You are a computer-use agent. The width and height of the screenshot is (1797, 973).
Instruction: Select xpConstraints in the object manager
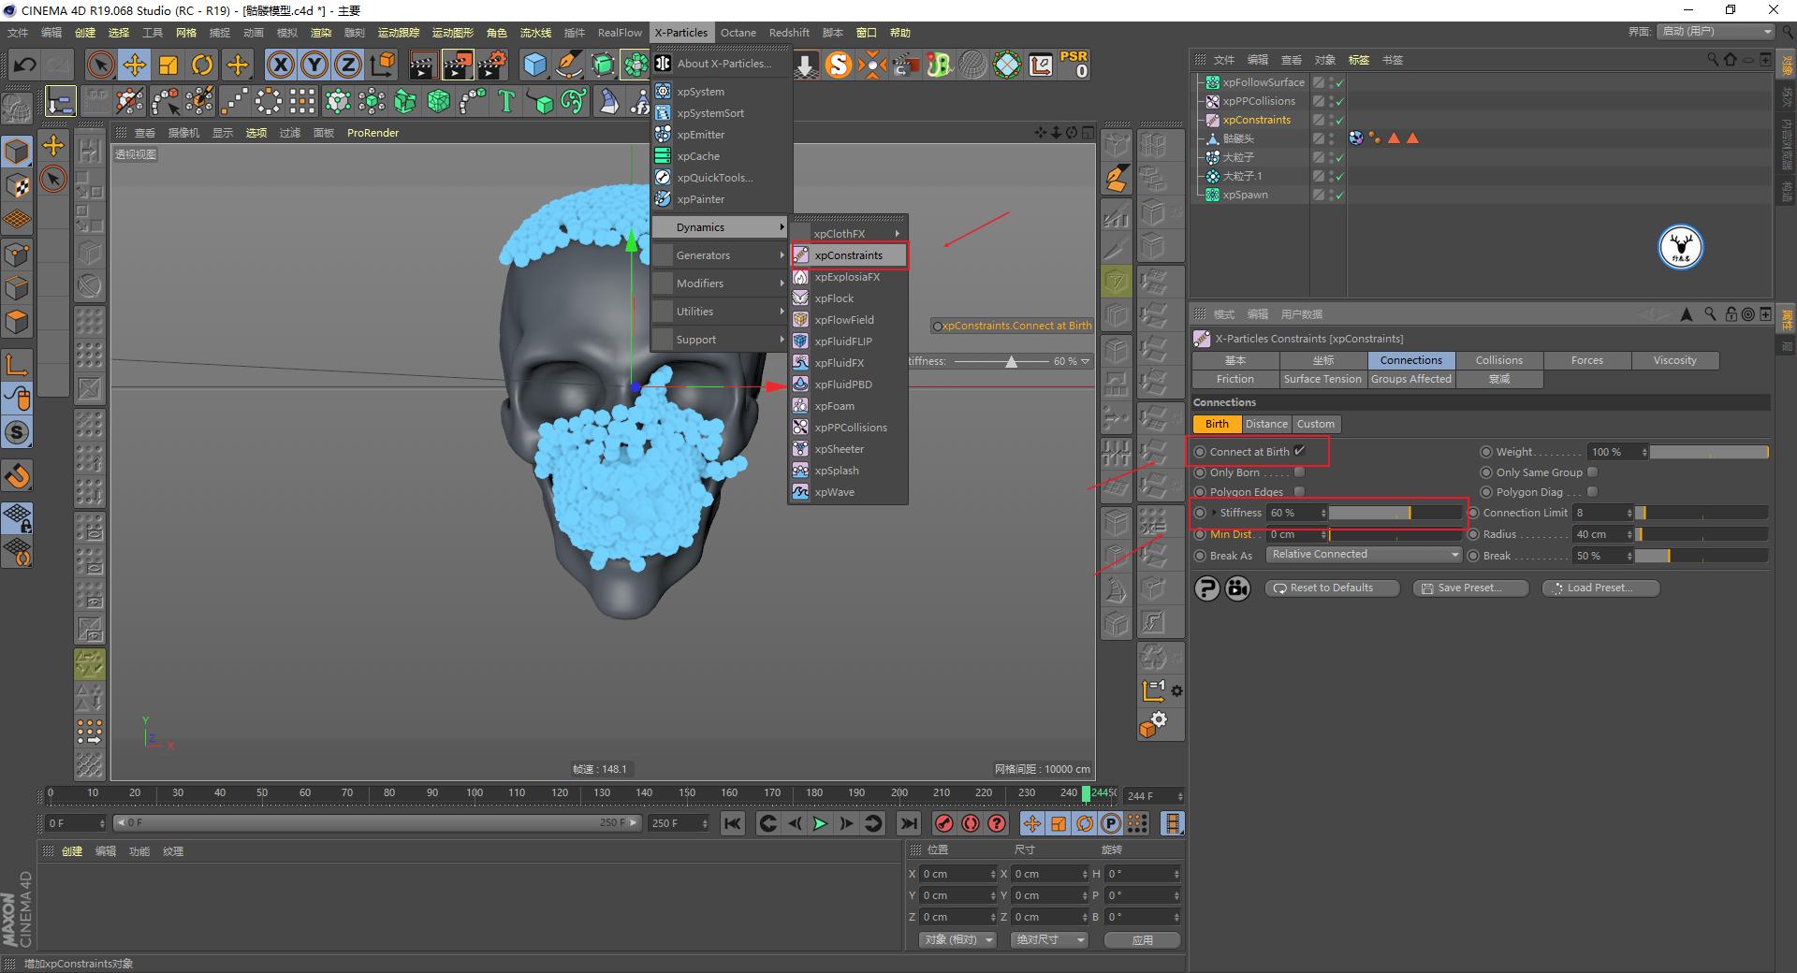pos(1256,120)
